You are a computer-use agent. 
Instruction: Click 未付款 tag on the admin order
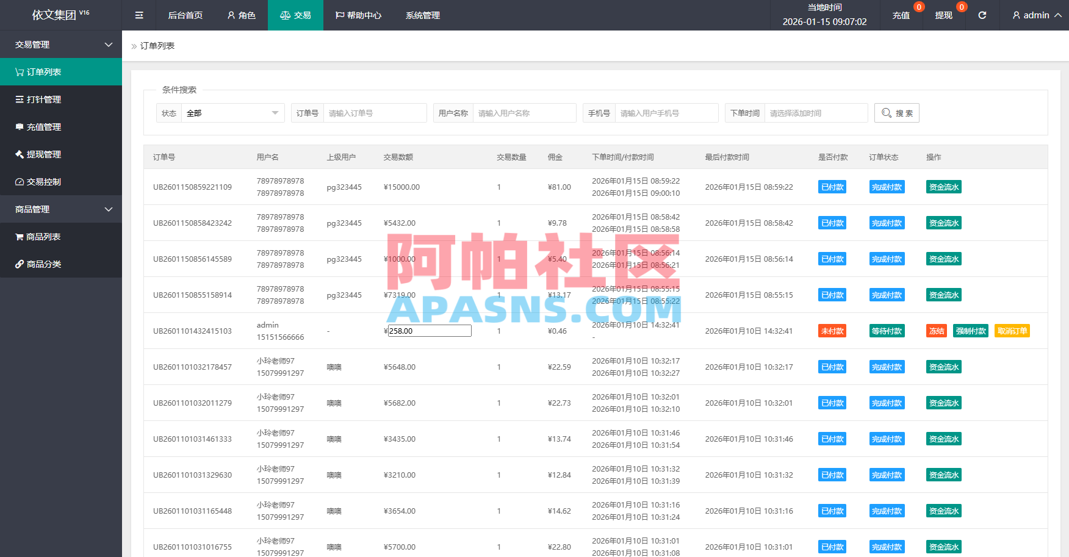(832, 331)
